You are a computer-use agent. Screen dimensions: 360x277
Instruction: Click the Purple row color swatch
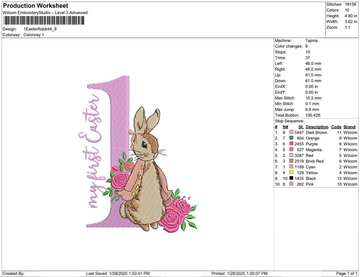click(291, 144)
